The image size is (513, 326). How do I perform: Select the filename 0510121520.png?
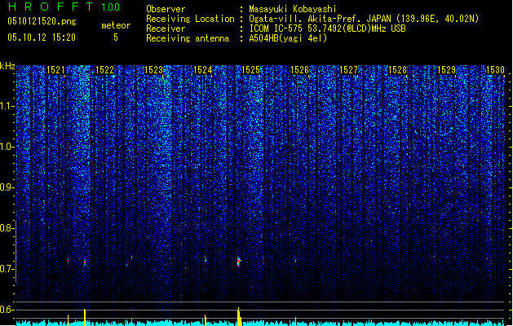tap(42, 21)
